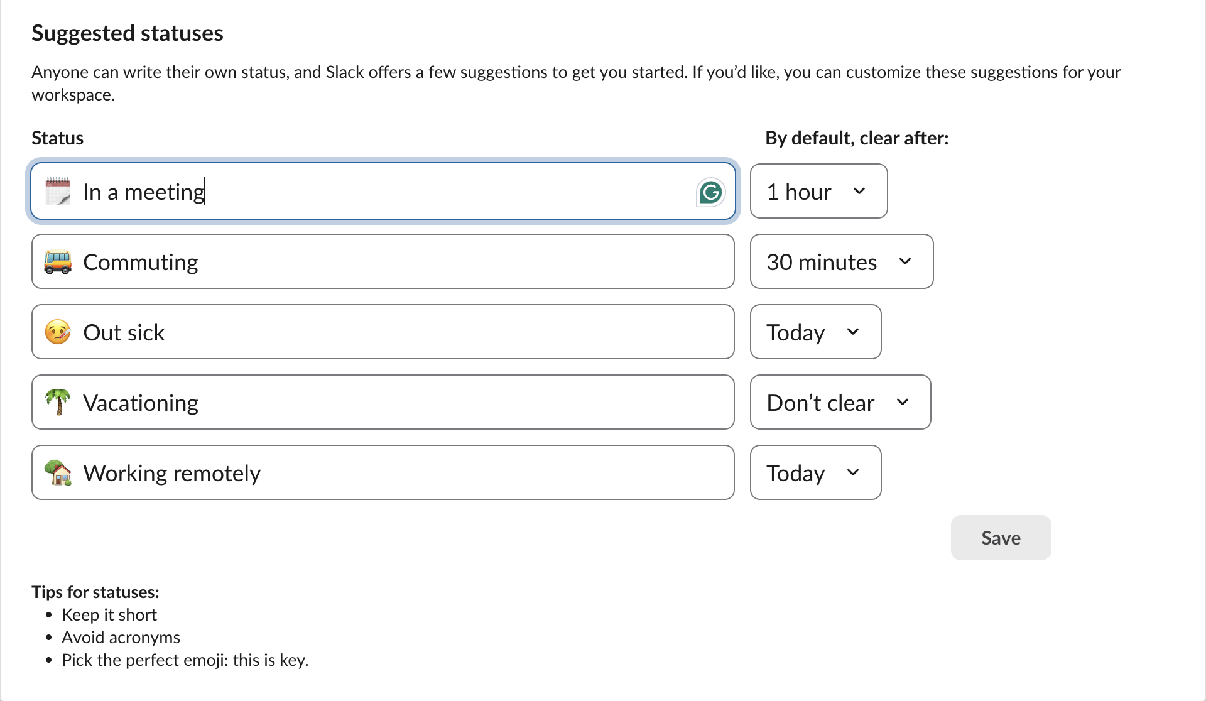Open the 30 minutes clear-after dropdown

coord(842,261)
